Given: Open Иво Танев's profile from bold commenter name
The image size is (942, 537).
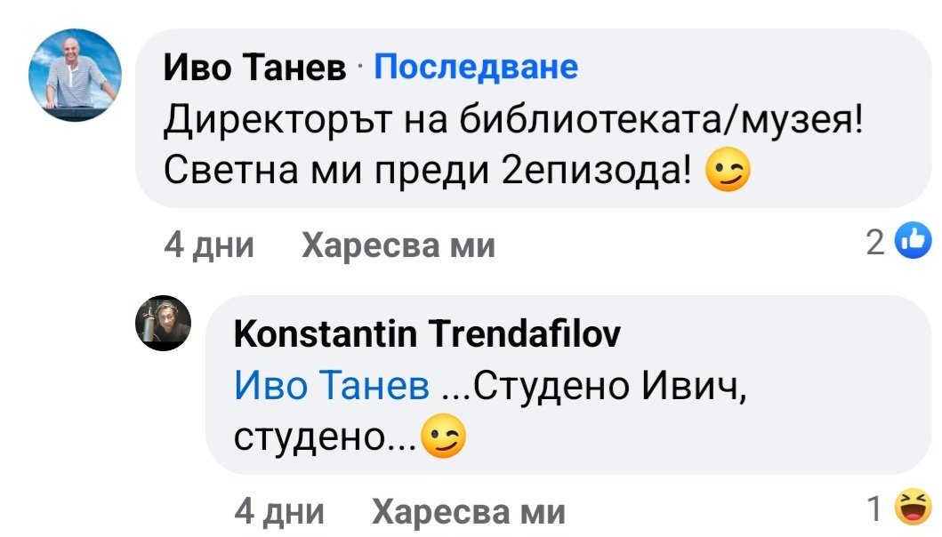Looking at the screenshot, I should click(255, 68).
